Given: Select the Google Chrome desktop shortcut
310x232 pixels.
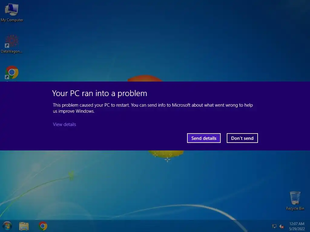Looking at the screenshot, I should point(12,72).
